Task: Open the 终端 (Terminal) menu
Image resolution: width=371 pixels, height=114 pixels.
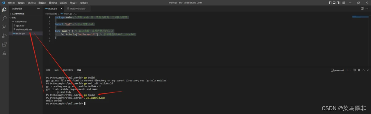Action: click(x=73, y=2)
